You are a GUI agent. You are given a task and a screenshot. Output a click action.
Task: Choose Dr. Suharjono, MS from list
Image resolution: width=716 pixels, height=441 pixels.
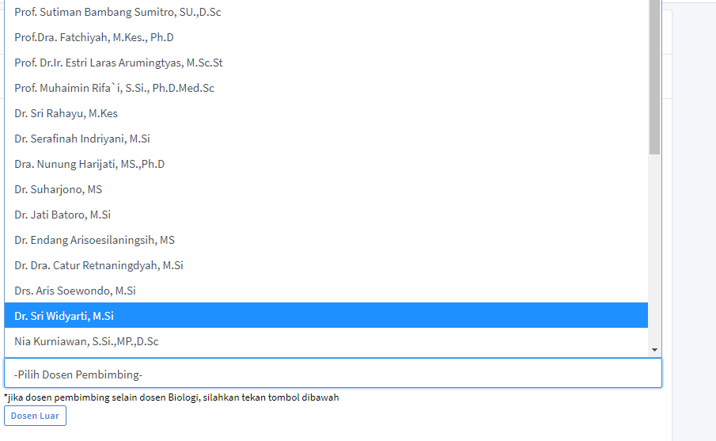pyautogui.click(x=58, y=189)
